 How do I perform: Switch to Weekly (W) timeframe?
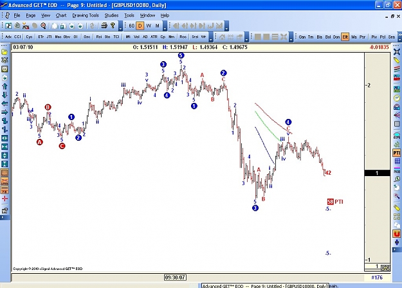[149, 26]
